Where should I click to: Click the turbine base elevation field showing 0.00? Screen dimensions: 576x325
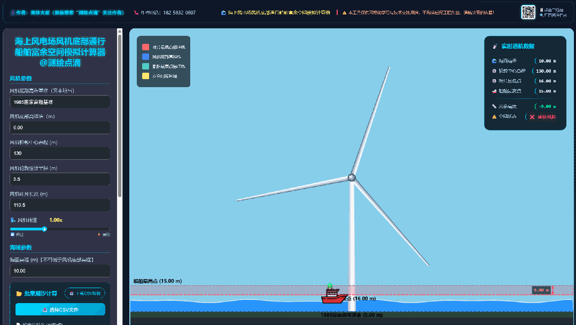click(60, 128)
